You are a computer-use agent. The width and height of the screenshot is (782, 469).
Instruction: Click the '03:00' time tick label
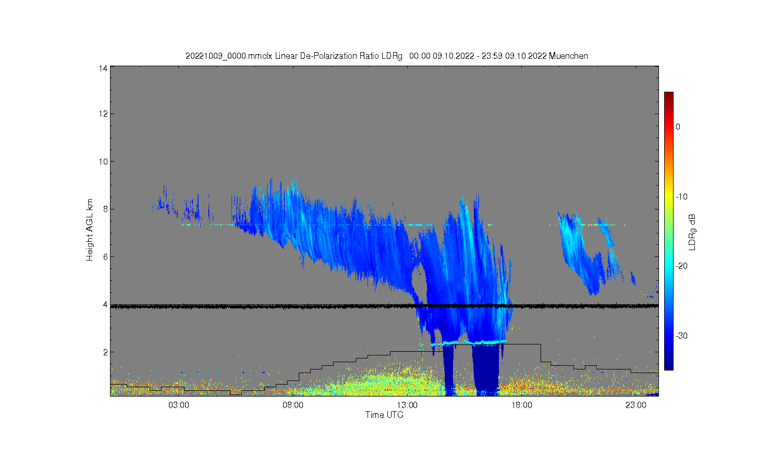[x=179, y=405]
